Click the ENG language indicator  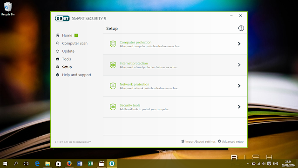(276, 164)
